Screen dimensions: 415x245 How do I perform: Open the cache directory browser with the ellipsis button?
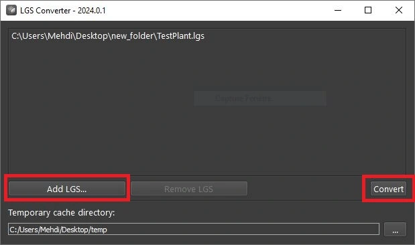tap(395, 229)
